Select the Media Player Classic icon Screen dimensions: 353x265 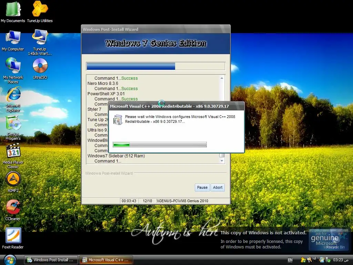13,156
